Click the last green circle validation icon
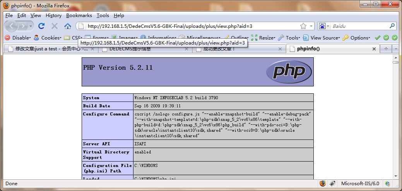This screenshot has height=191, width=402. click(x=395, y=38)
